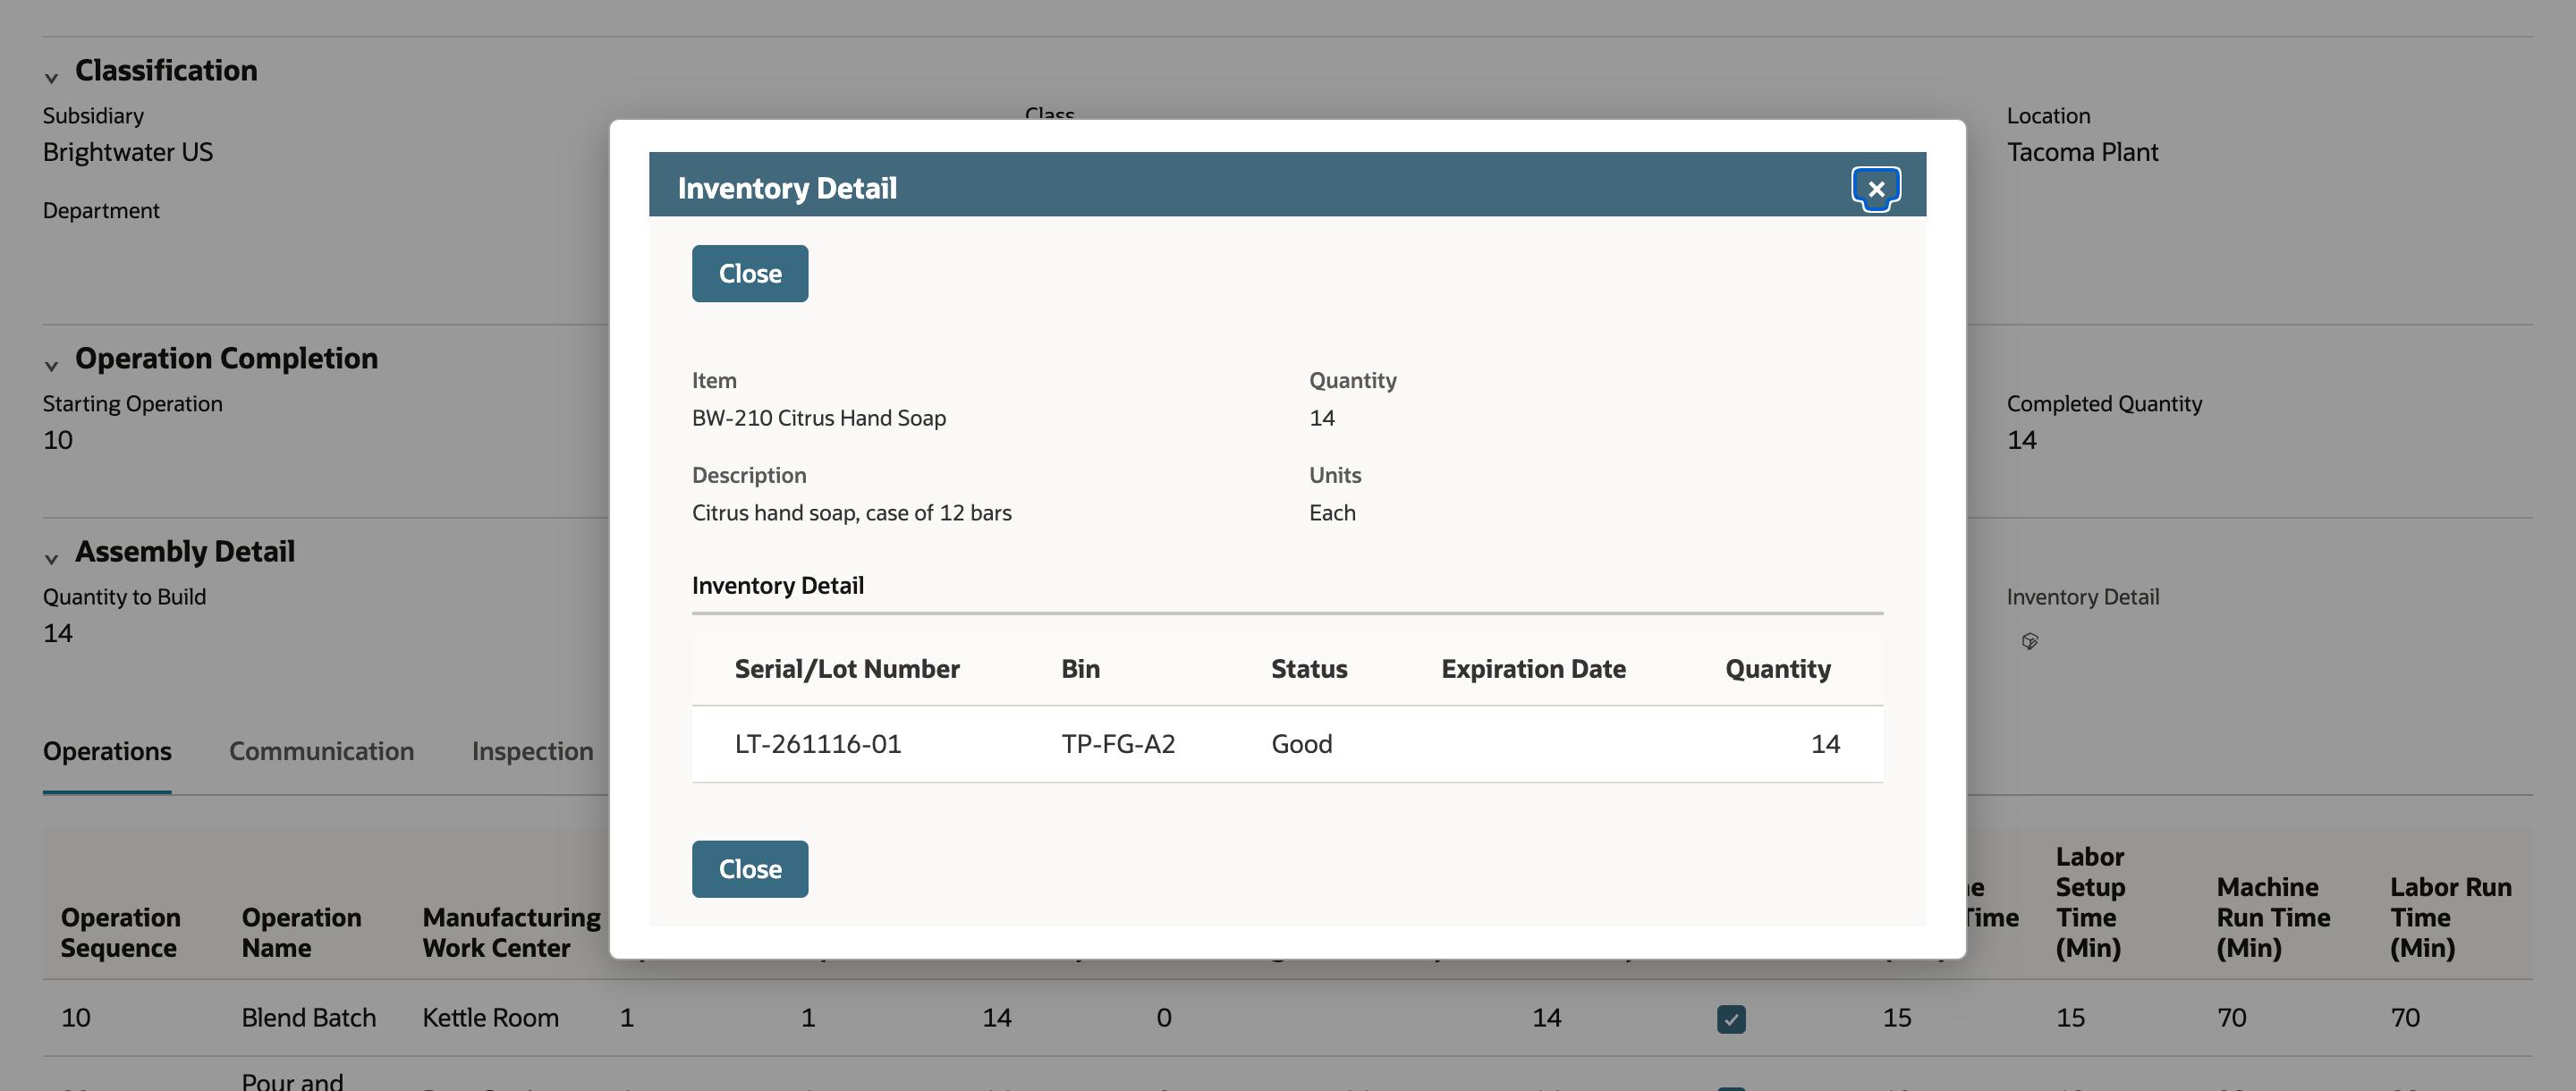Toggle the checkbox in Blend Batch row
2576x1091 pixels.
1731,1018
